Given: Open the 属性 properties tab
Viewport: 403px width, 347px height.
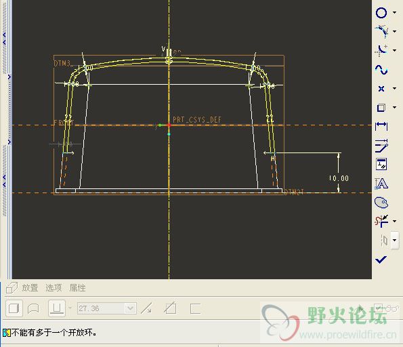Looking at the screenshot, I should point(77,288).
